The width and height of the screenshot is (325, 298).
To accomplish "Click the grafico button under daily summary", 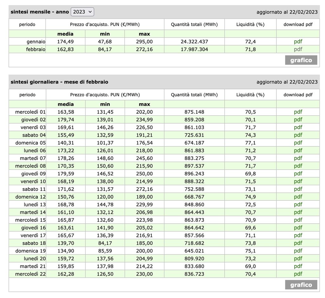I will [301, 285].
